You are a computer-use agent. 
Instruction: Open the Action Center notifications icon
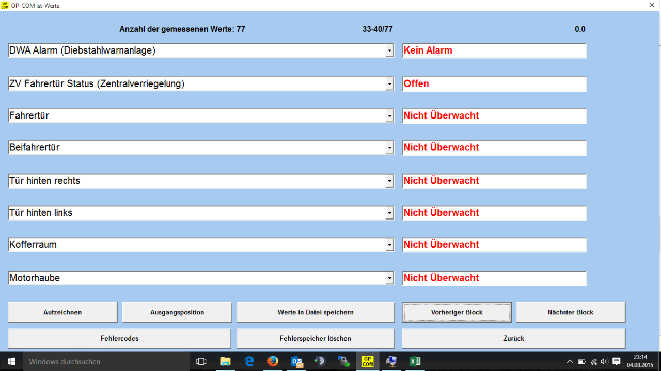(x=616, y=361)
